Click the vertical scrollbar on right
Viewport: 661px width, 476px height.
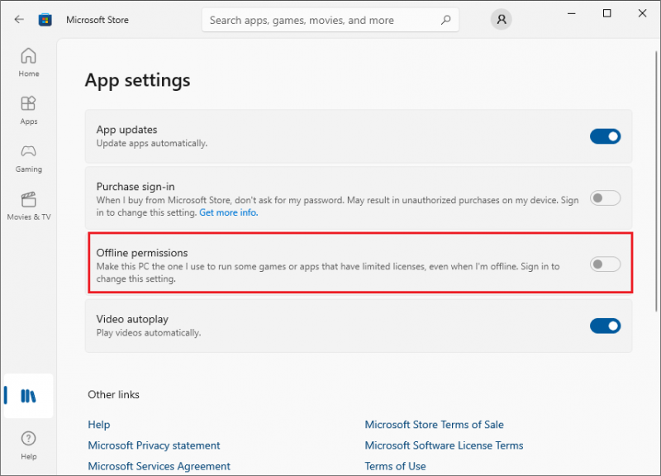tap(656, 181)
